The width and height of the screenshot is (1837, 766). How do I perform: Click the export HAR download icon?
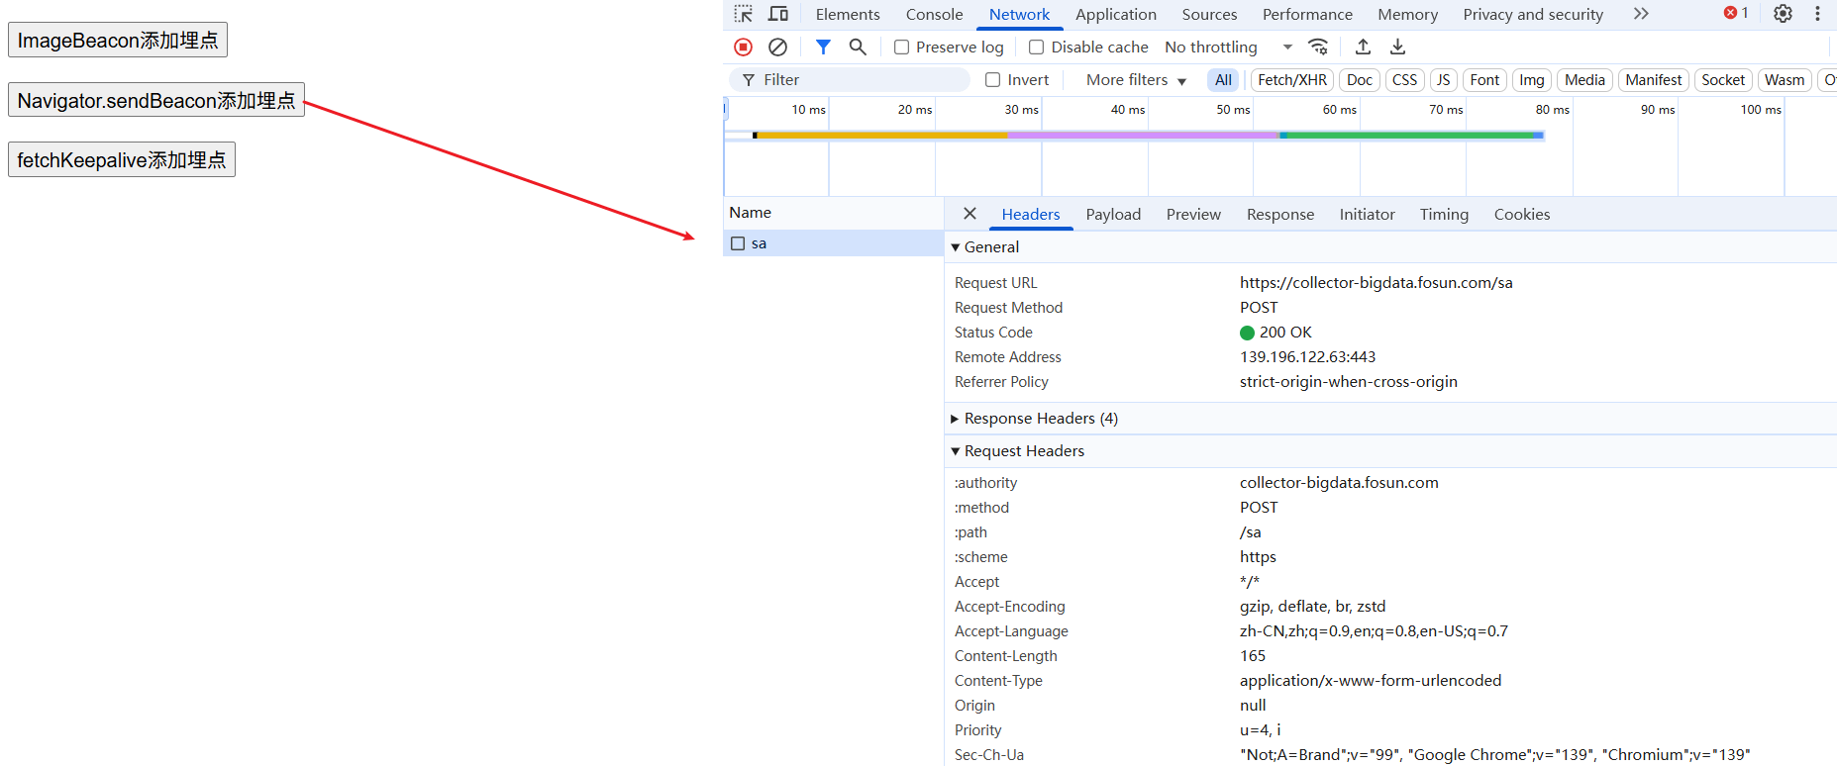(1397, 47)
